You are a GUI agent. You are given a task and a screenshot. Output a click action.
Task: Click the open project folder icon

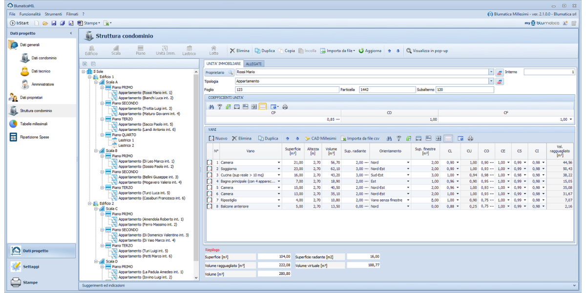[45, 23]
